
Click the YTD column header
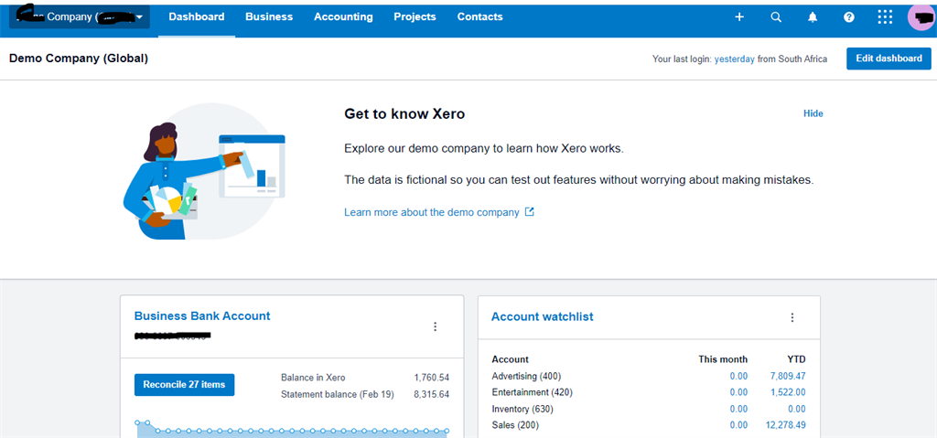click(796, 359)
